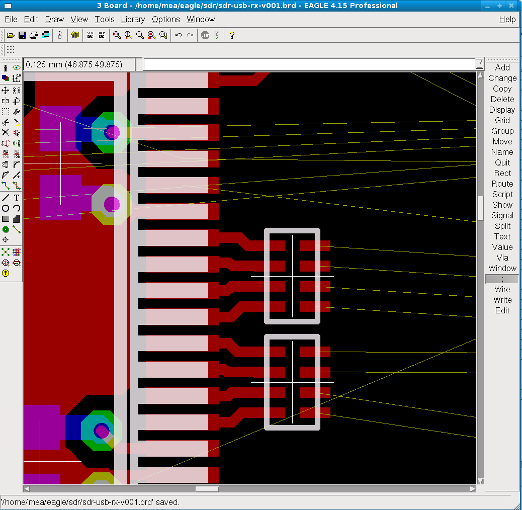The width and height of the screenshot is (522, 510).
Task: Open the command line history dropdown
Action: point(480,64)
